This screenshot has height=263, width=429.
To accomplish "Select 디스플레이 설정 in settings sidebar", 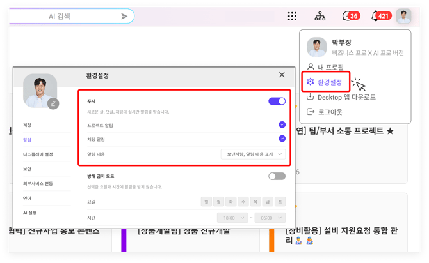I will (38, 154).
